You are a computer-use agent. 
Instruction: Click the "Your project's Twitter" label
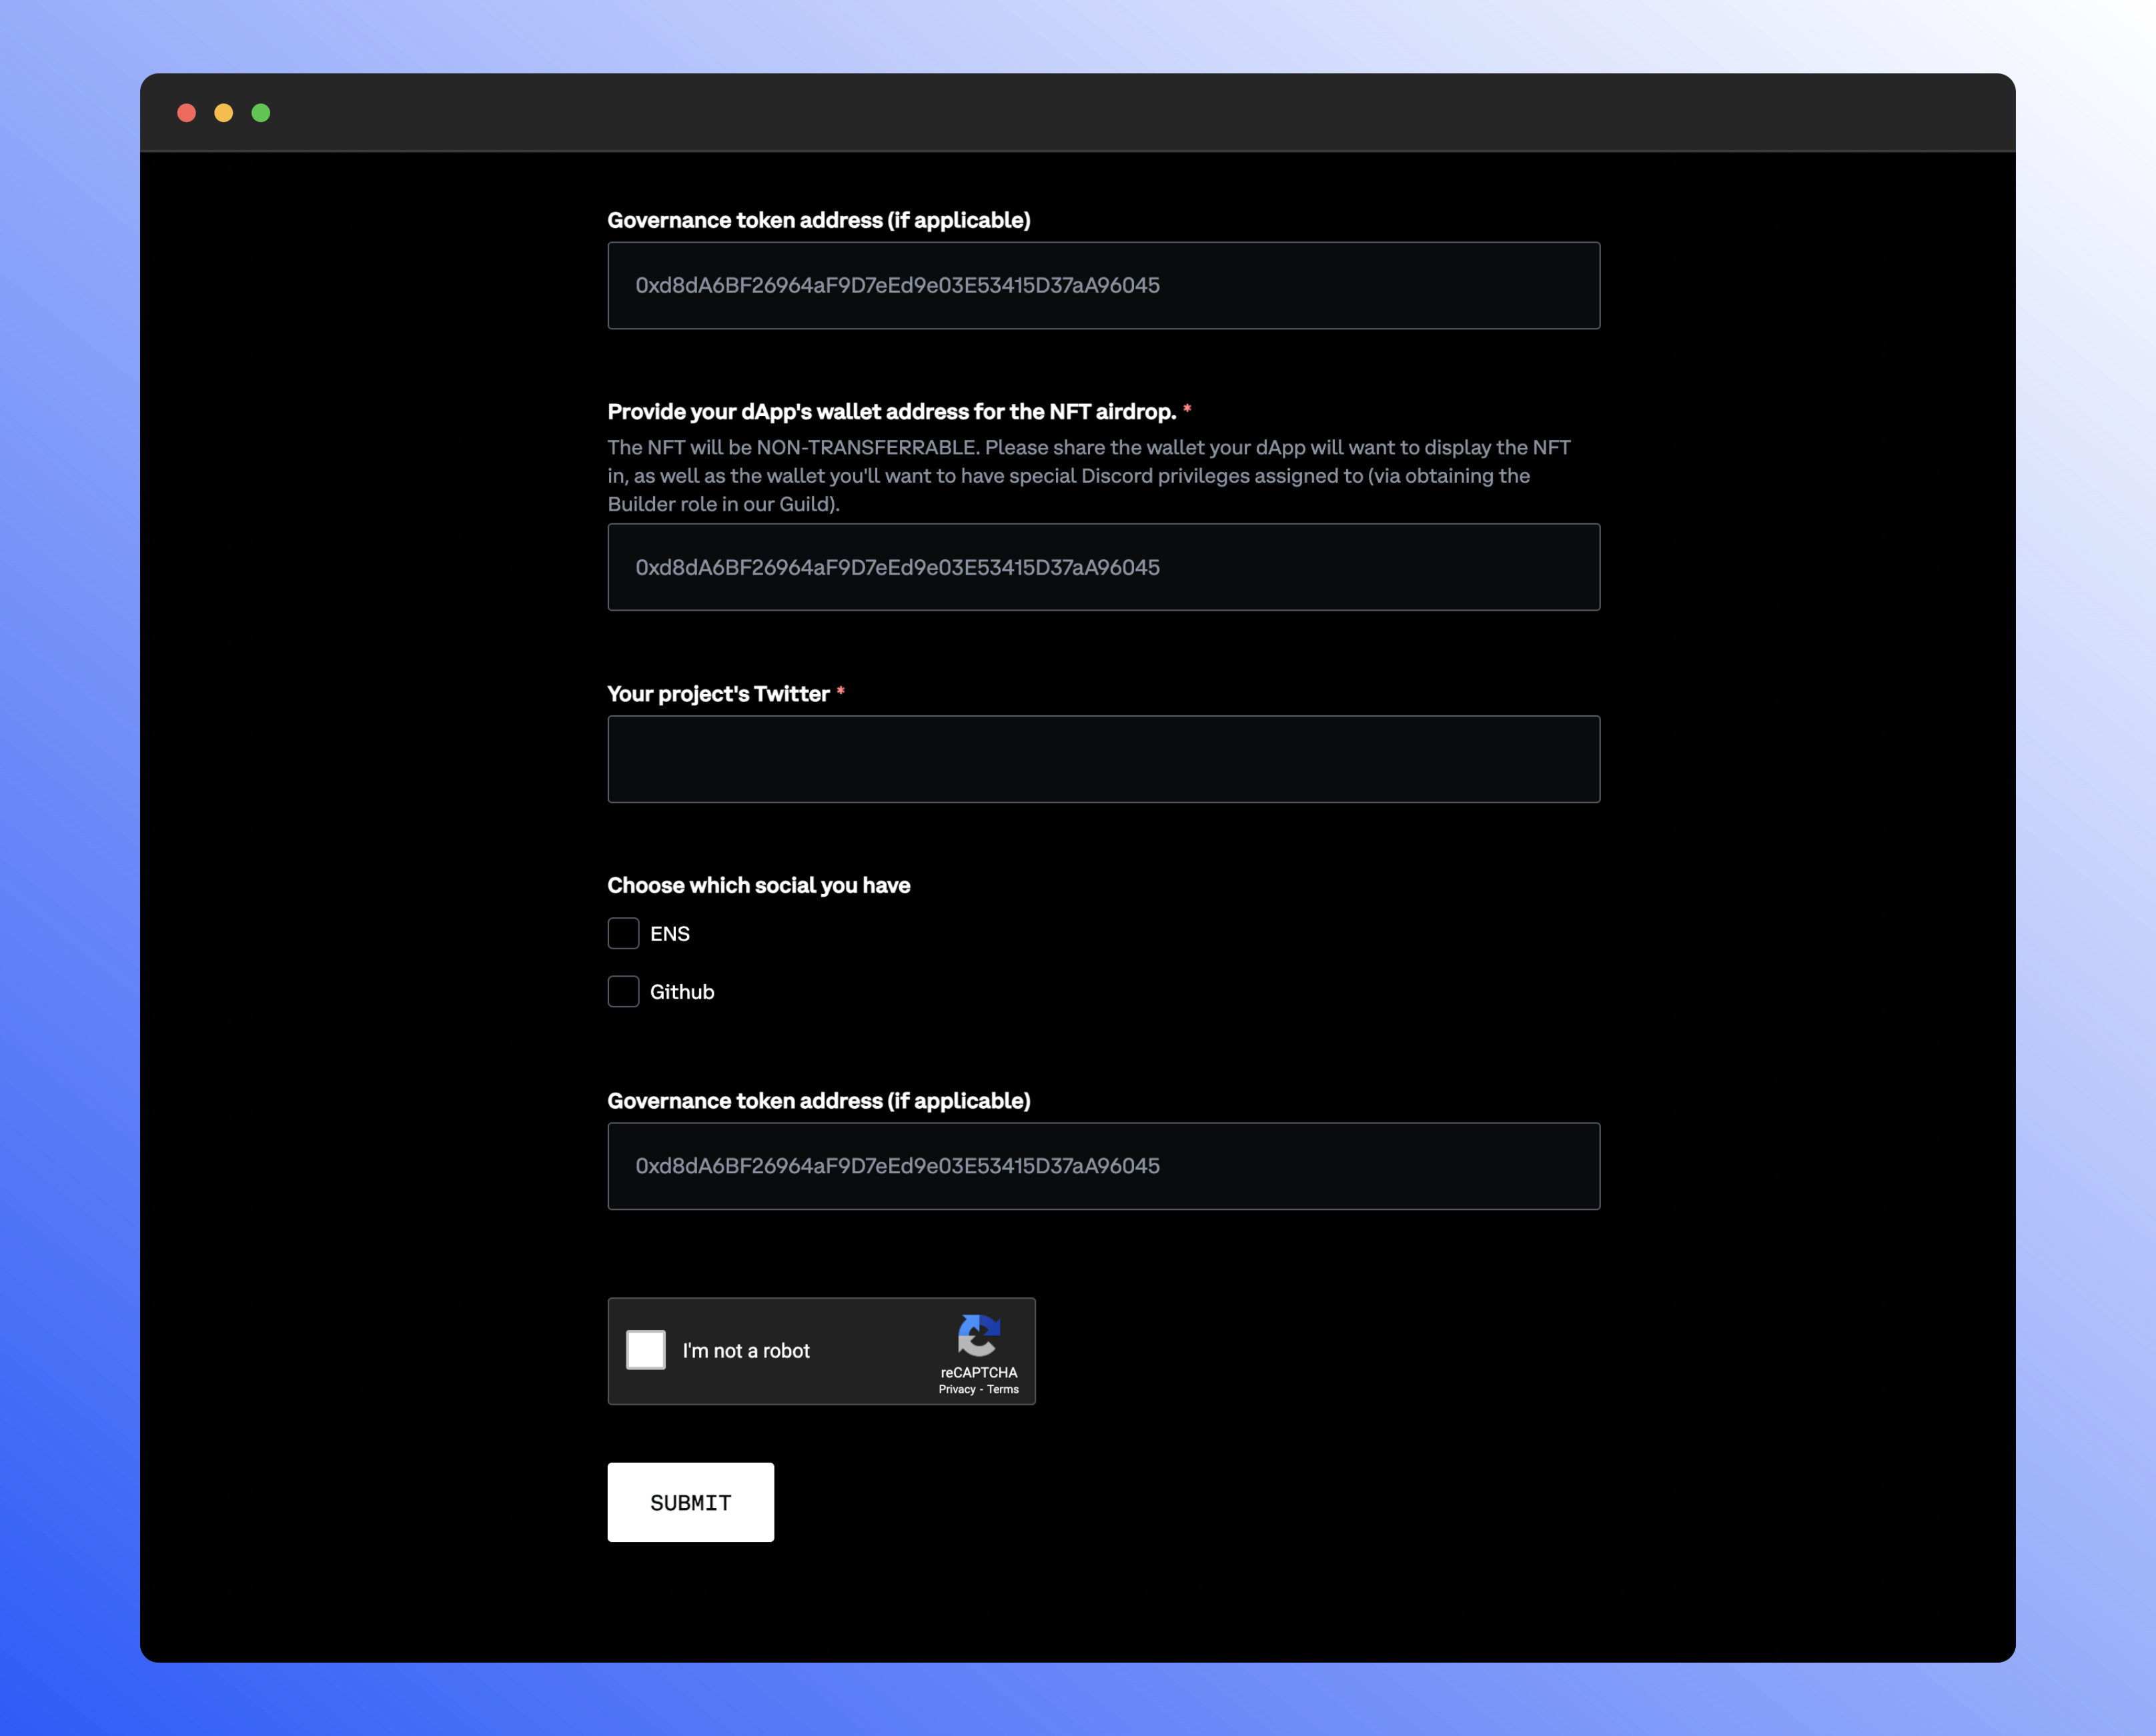point(717,694)
